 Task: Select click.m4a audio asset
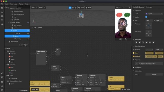pos(14,78)
